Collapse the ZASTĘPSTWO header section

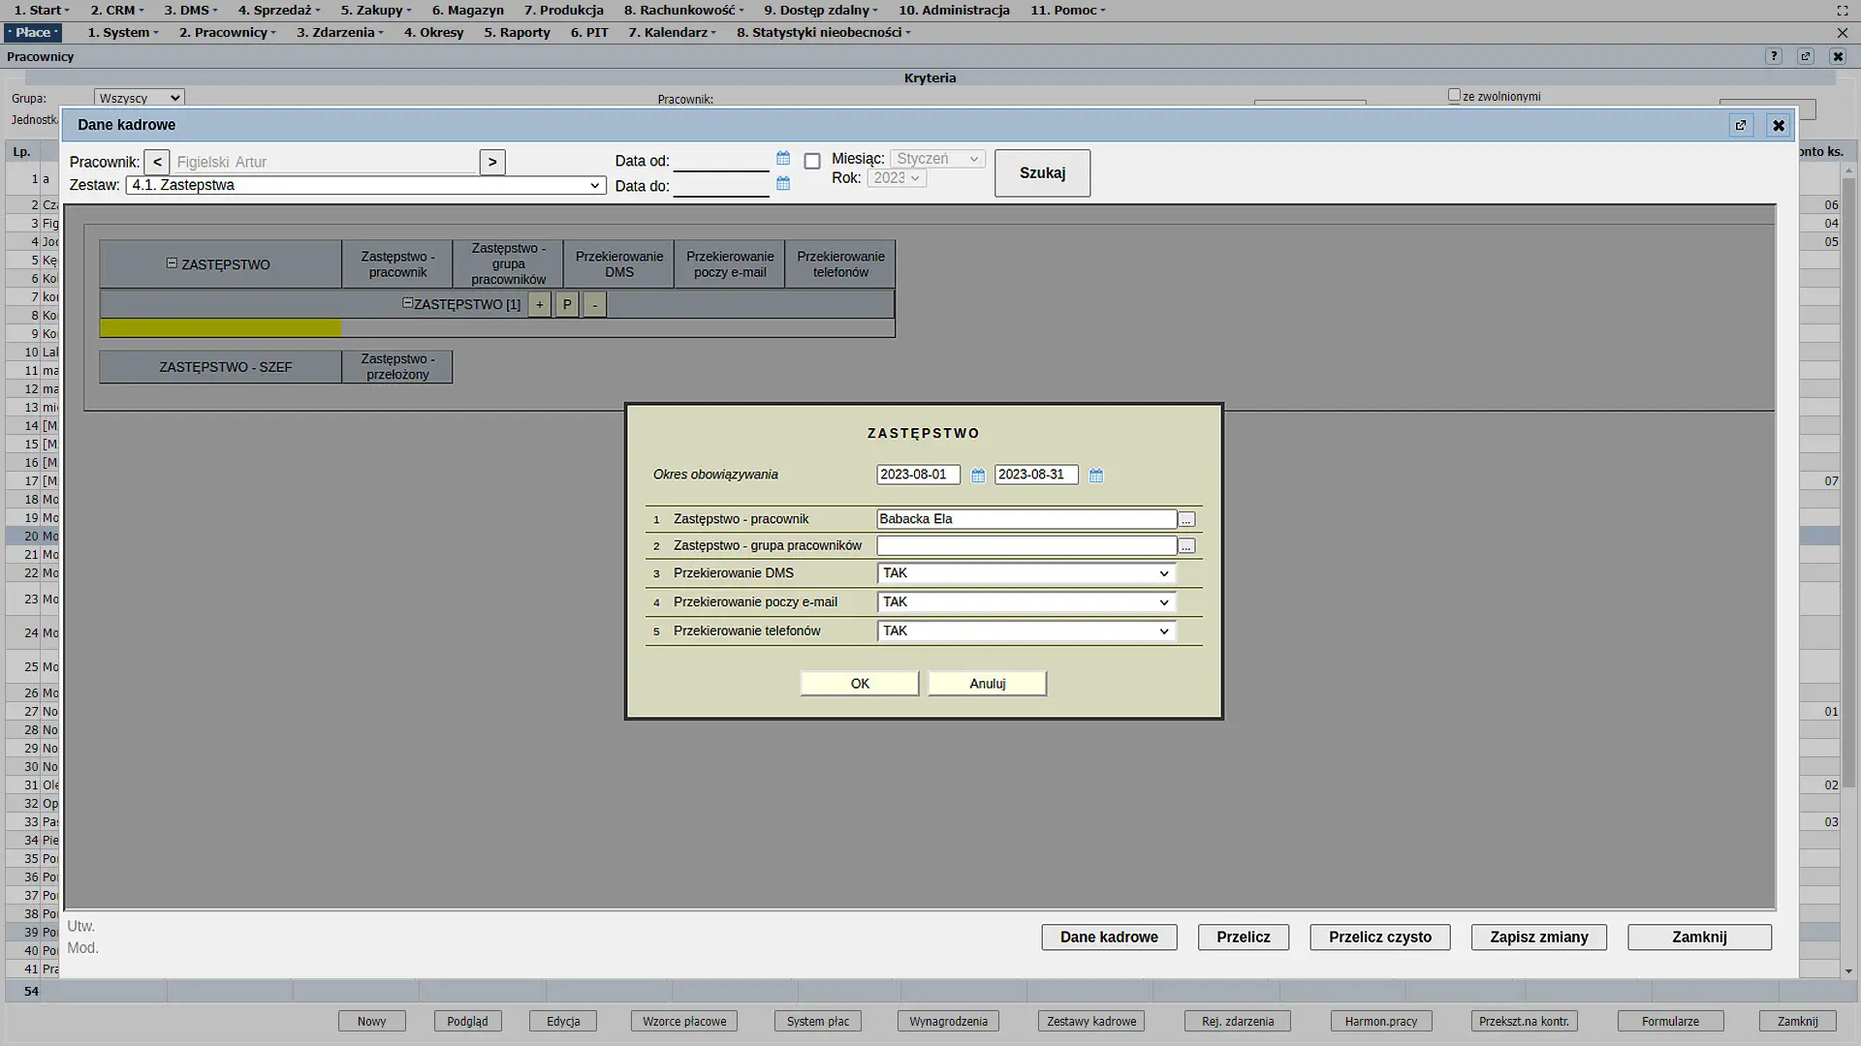[172, 263]
